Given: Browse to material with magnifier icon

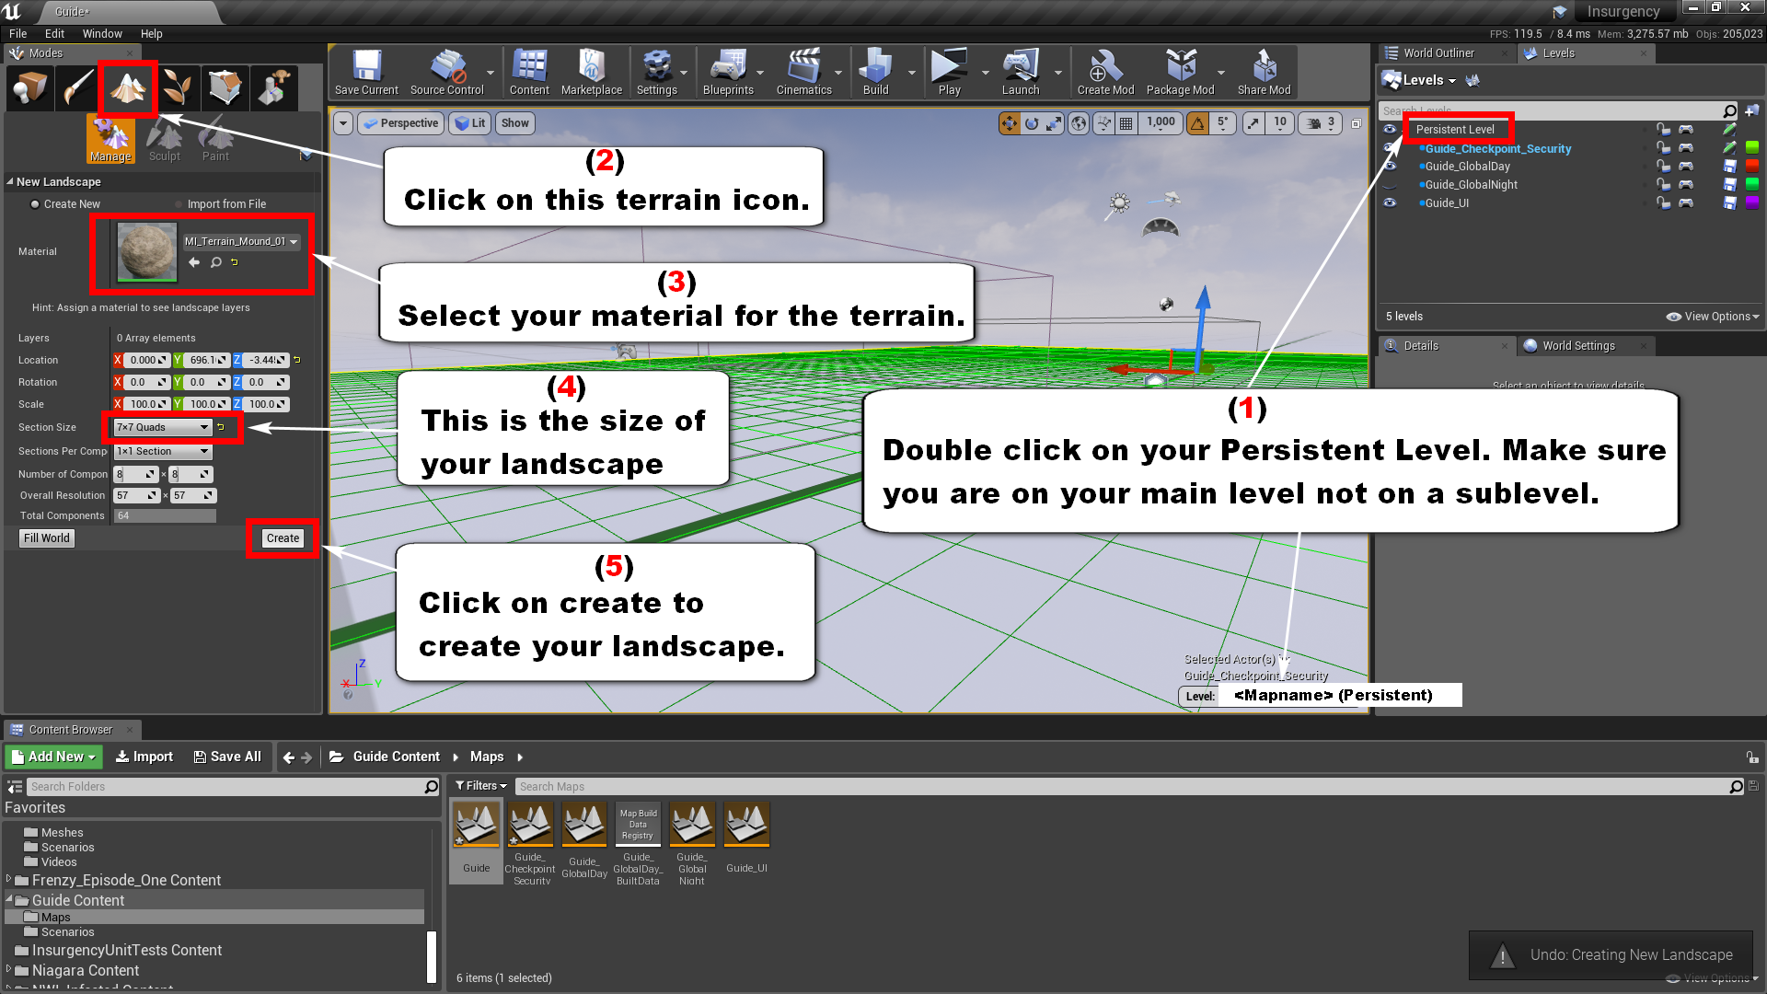Looking at the screenshot, I should [x=215, y=262].
